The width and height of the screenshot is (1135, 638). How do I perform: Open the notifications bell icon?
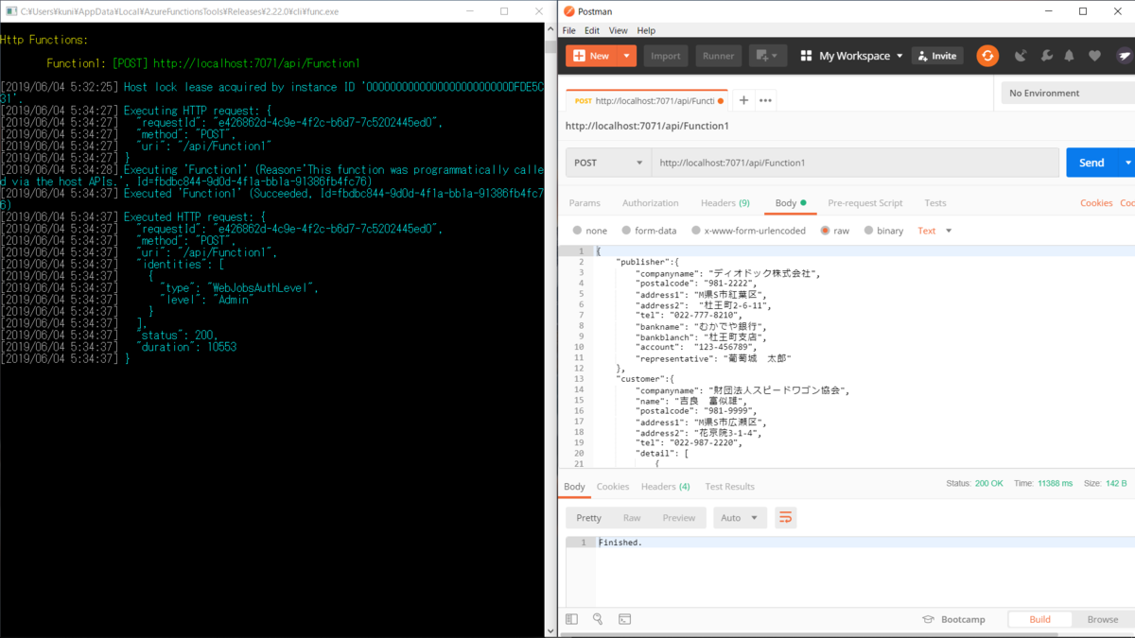[x=1070, y=56]
